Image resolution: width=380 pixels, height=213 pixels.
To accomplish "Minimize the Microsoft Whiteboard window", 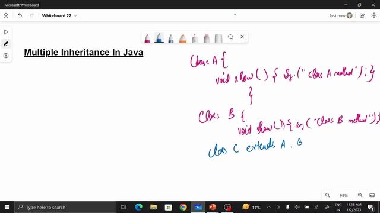I will pos(346,5).
